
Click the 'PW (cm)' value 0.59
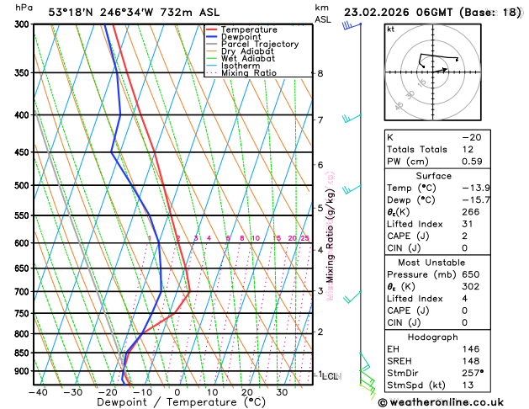[x=472, y=162]
